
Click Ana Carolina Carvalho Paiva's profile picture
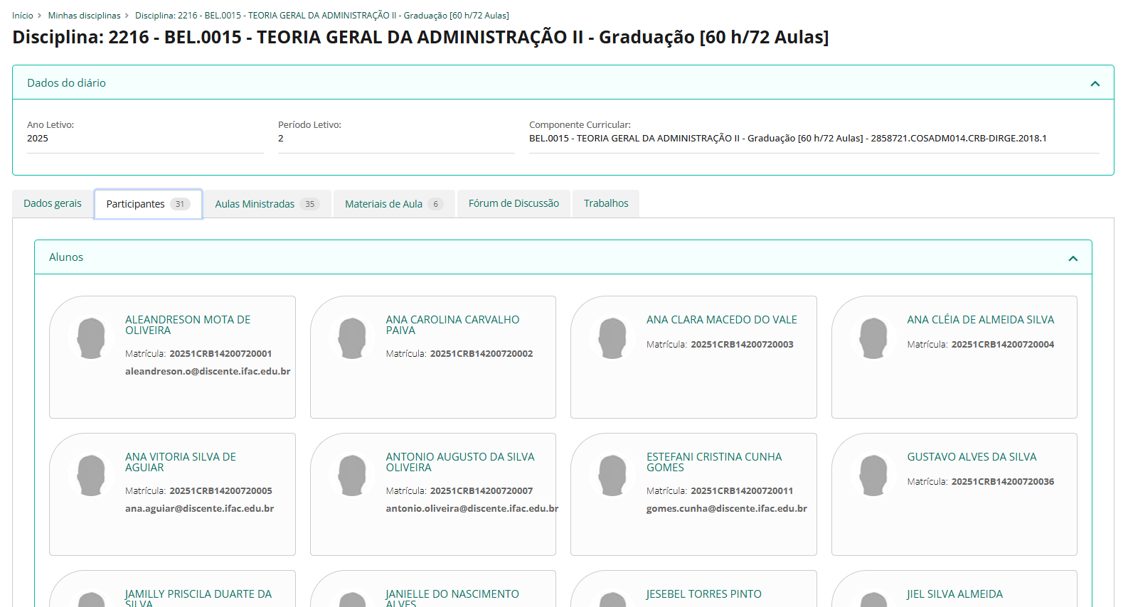352,338
